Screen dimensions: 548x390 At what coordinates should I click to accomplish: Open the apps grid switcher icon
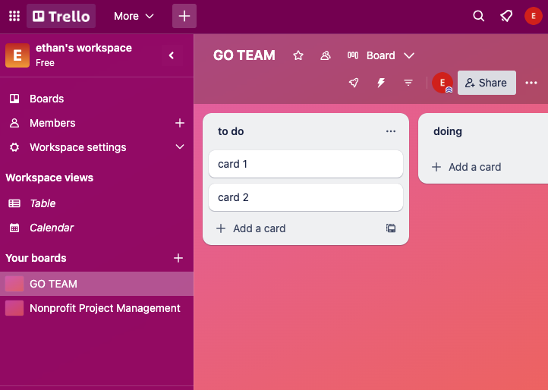[14, 16]
